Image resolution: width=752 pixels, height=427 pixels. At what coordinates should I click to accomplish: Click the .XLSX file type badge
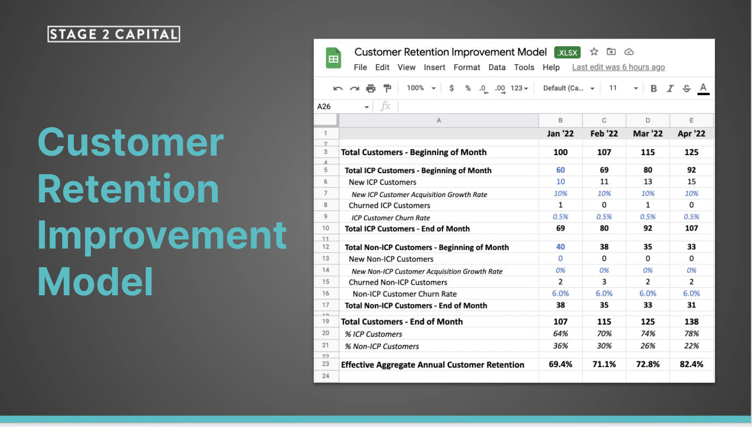568,52
